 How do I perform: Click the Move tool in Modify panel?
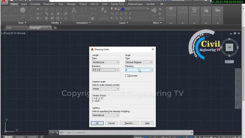pos(47,9)
